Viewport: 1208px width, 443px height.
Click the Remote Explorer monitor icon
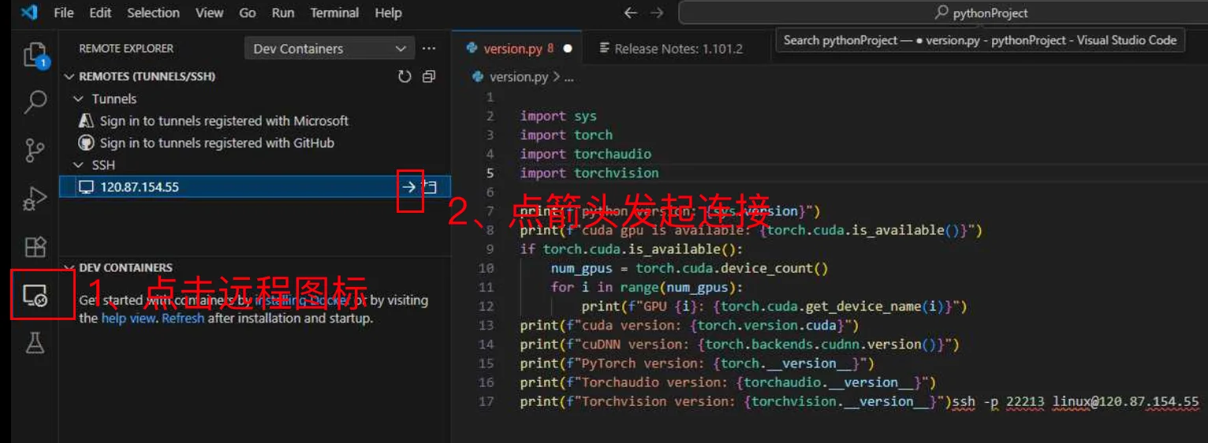click(x=35, y=296)
